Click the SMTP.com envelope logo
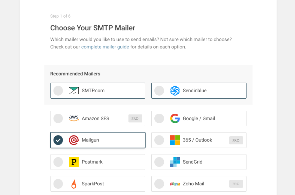The image size is (295, 195). (x=74, y=91)
